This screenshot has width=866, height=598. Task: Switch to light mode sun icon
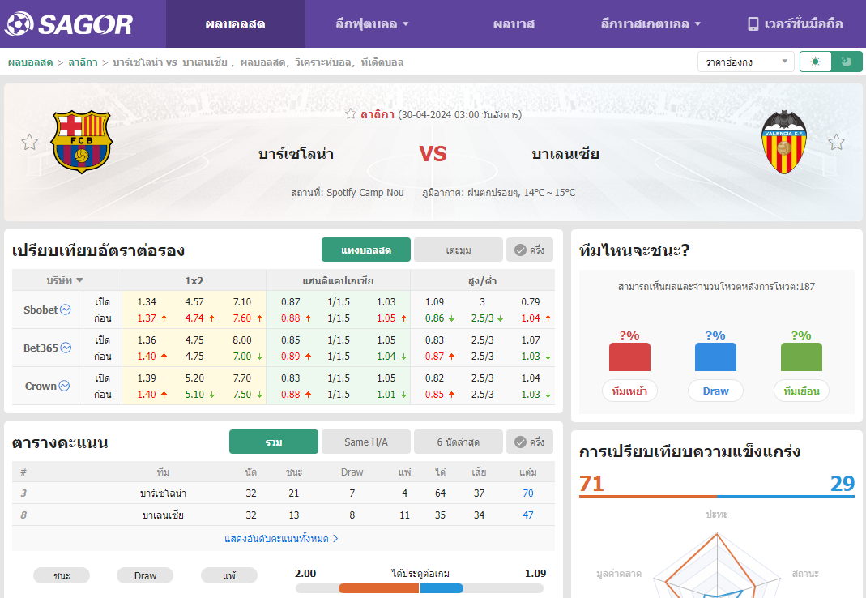pyautogui.click(x=815, y=62)
